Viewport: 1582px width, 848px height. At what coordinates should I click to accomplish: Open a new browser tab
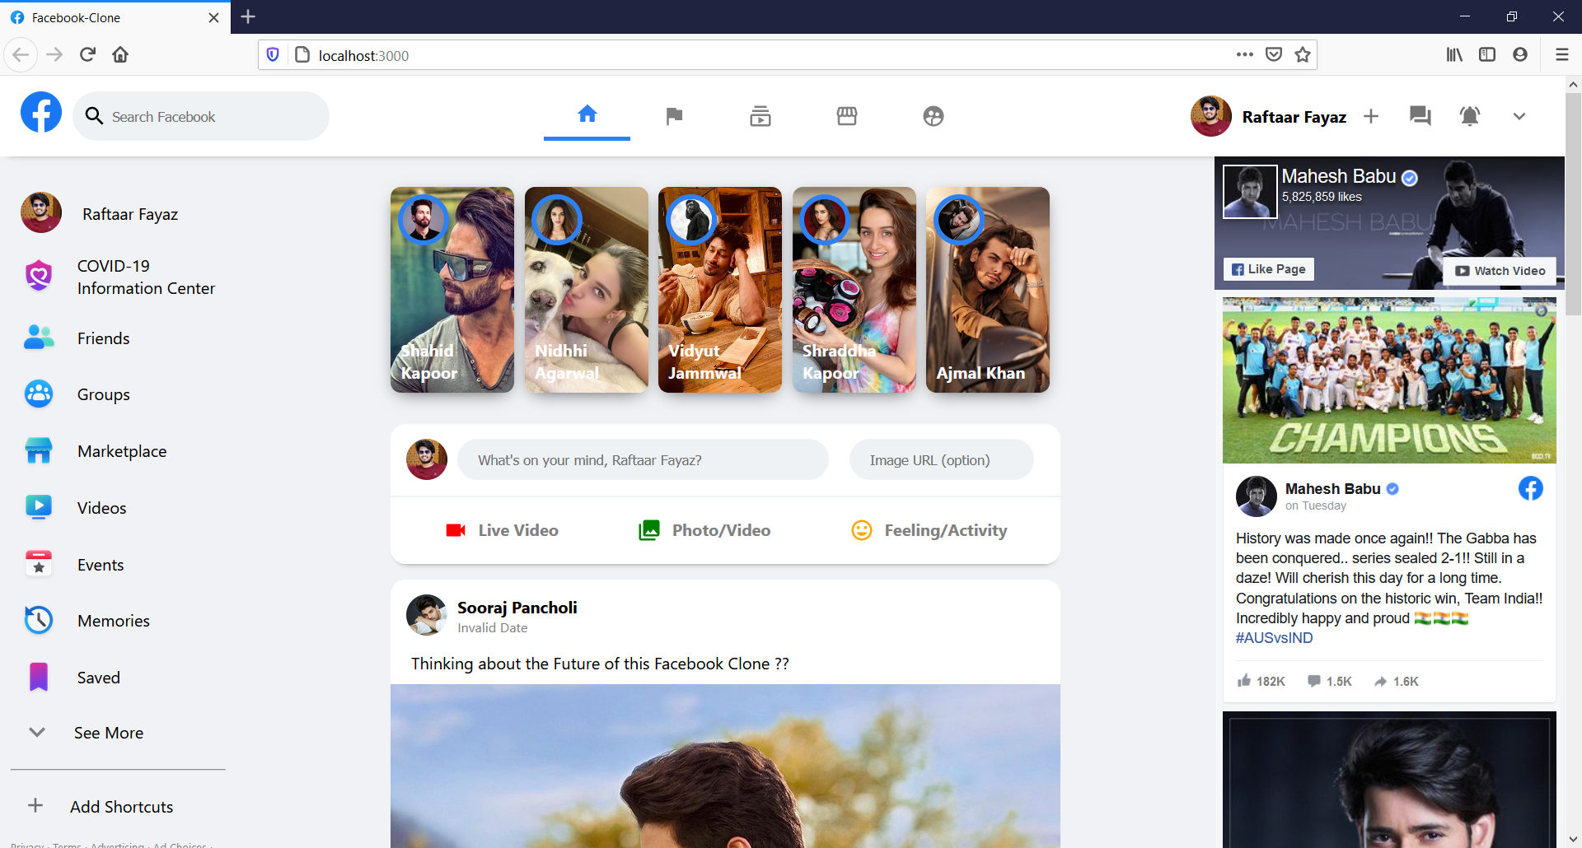[248, 16]
